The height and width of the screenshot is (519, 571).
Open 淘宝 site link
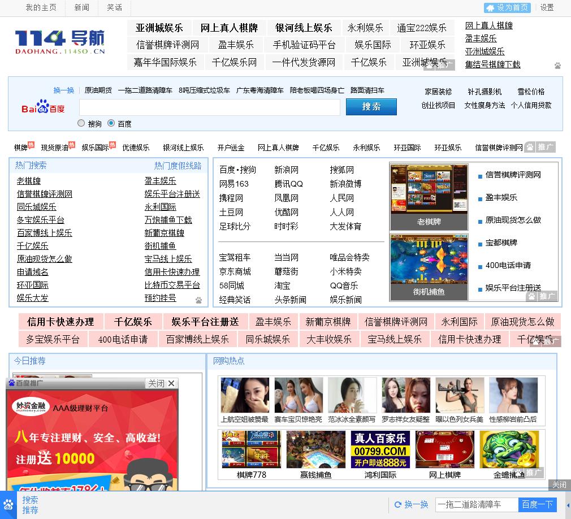point(282,286)
